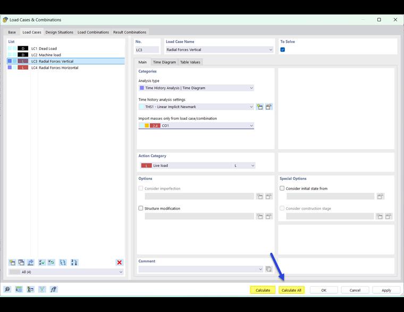
Task: Click the comment library icon
Action: point(268,269)
